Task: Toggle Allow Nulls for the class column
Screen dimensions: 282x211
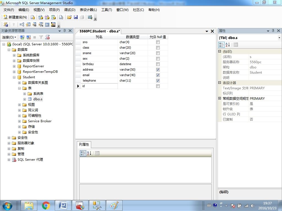Action: (x=158, y=48)
